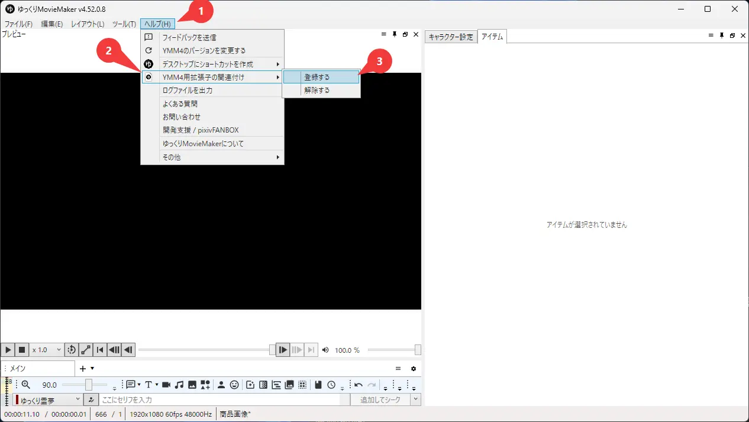
Task: Pin the right item panel with pushpin icon
Action: (722, 36)
